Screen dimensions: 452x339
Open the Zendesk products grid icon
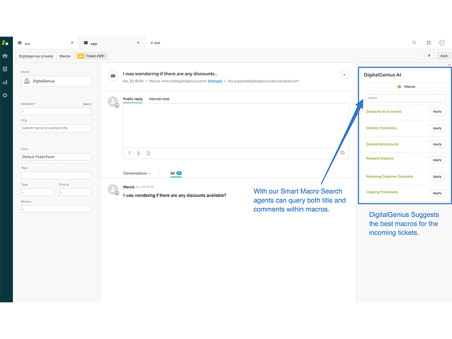(429, 43)
